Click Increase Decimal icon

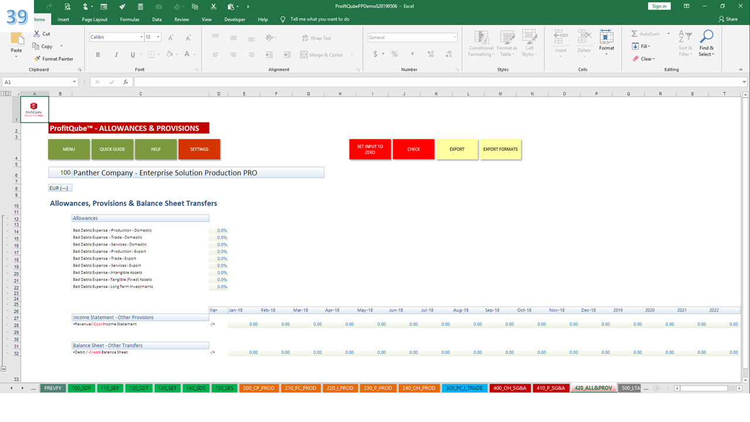tap(431, 54)
